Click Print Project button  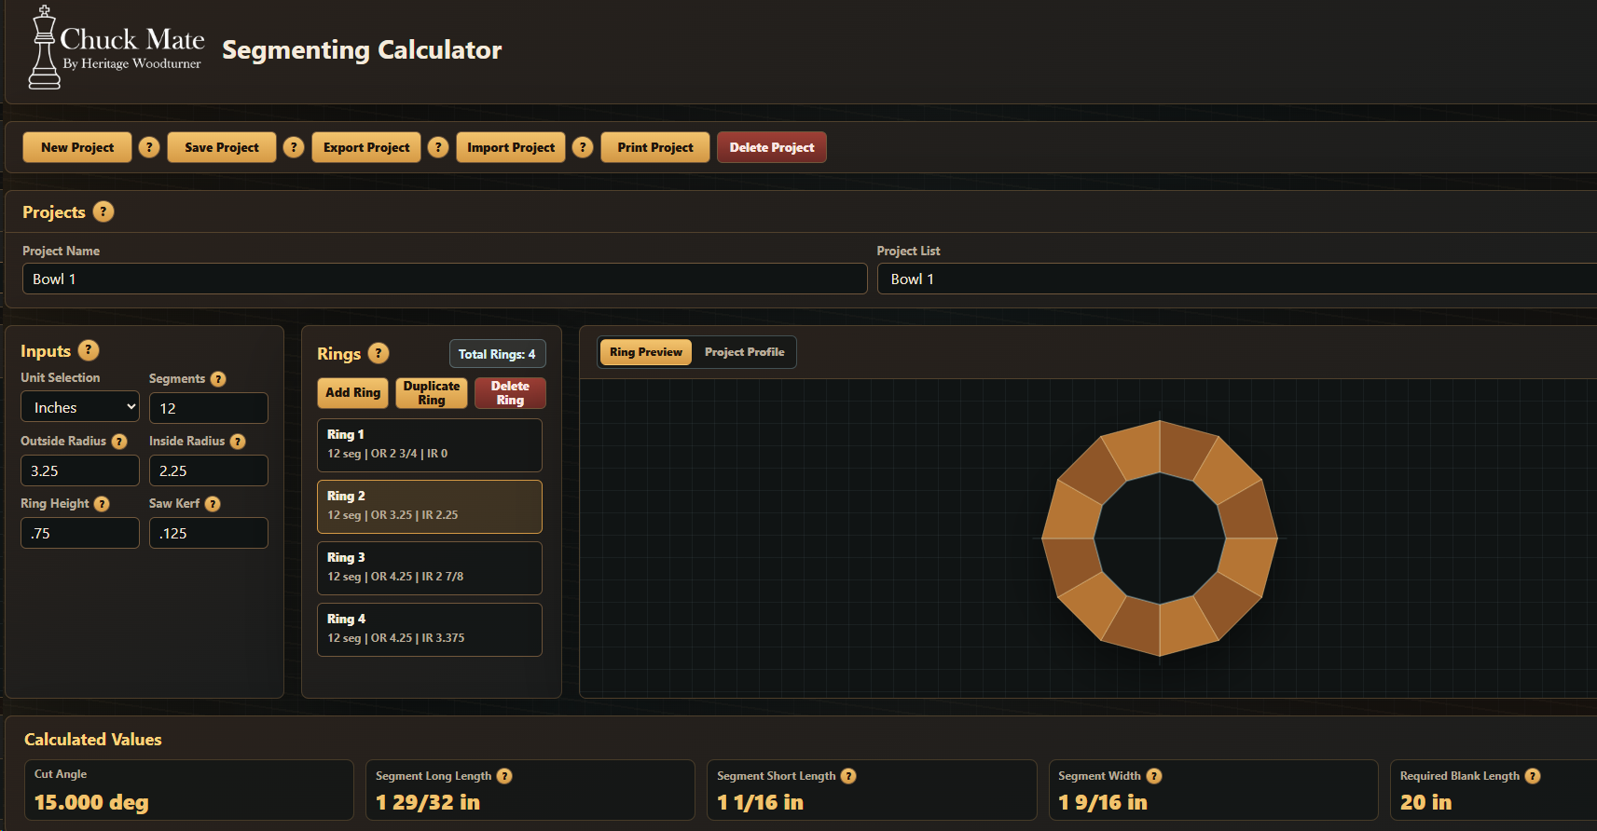pos(655,147)
